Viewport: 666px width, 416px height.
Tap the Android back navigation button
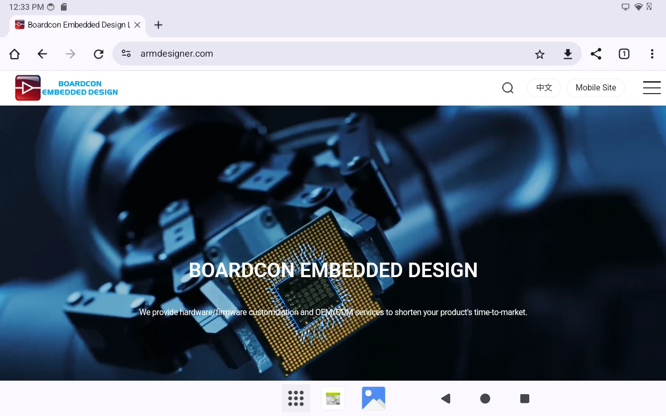[x=445, y=398]
